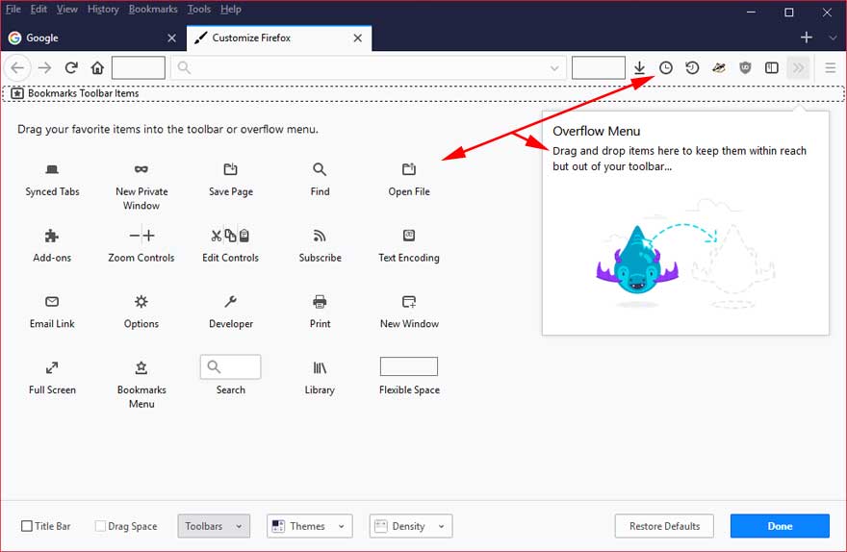Click the blue Done button
This screenshot has width=847, height=552.
[x=780, y=526]
